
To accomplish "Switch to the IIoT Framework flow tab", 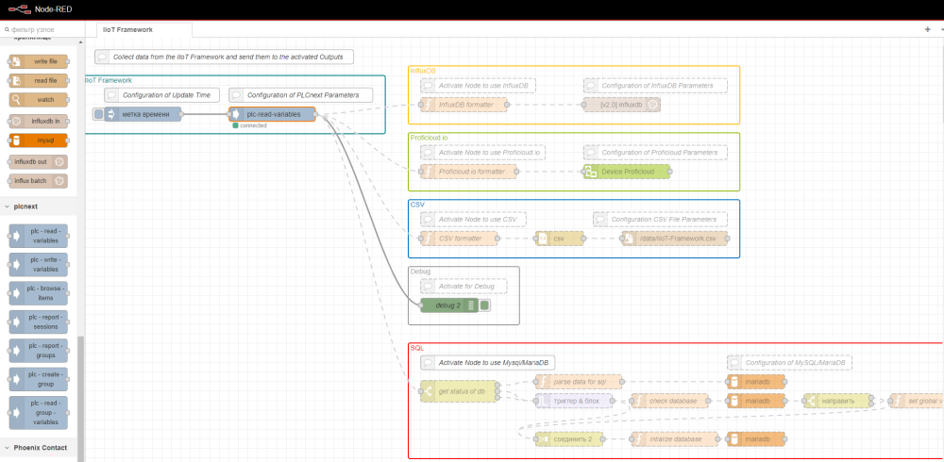I will tap(128, 29).
